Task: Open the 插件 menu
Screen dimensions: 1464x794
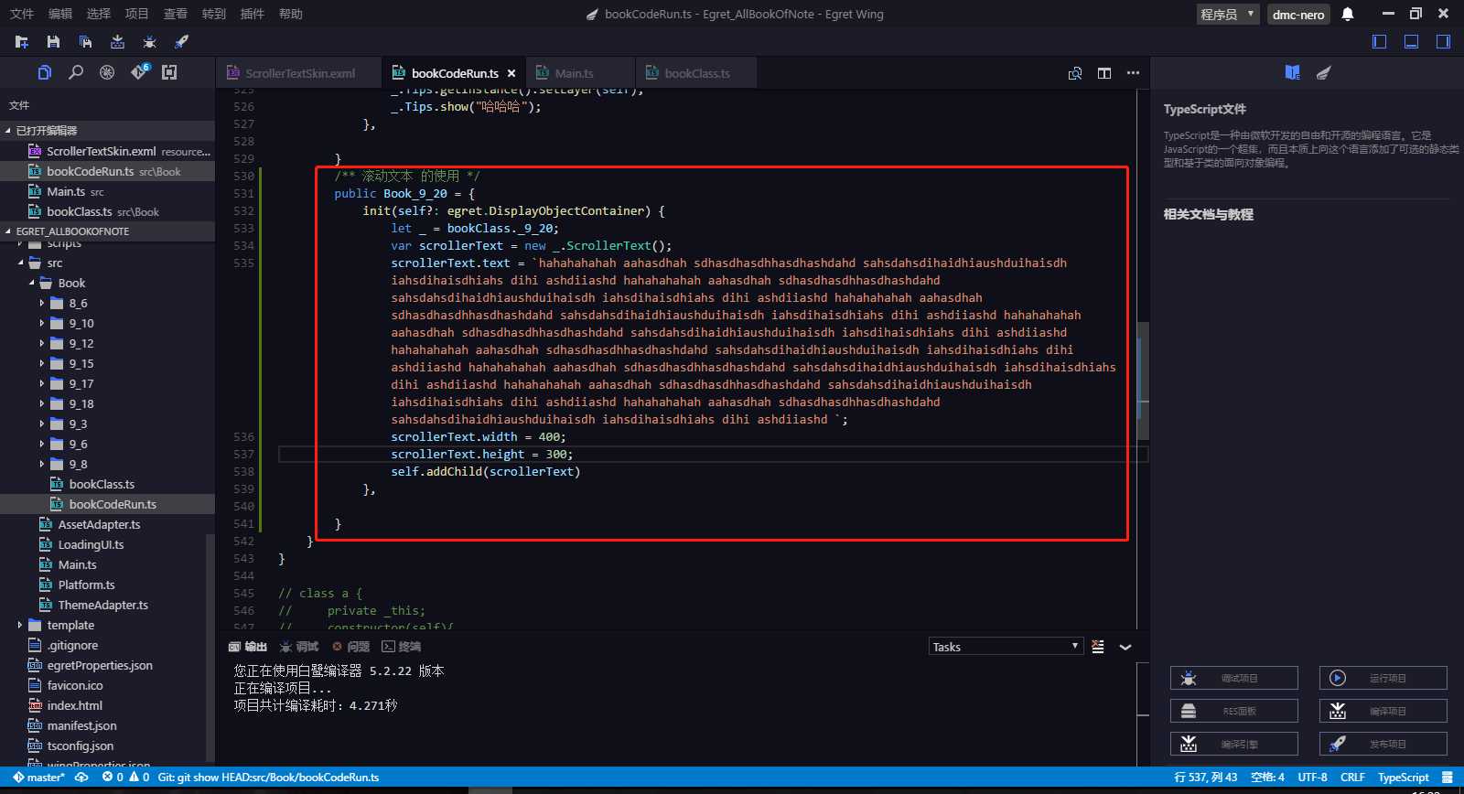Action: pyautogui.click(x=253, y=14)
